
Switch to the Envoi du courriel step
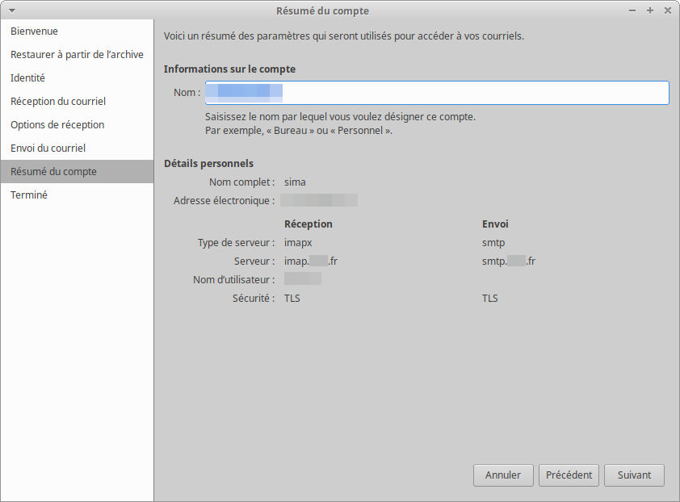click(x=48, y=149)
